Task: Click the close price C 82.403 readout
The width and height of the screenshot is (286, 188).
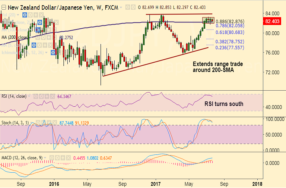Action: (198, 7)
